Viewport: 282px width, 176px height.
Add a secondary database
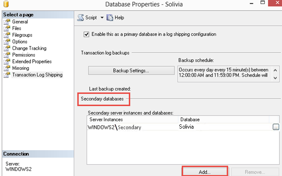pos(205,172)
